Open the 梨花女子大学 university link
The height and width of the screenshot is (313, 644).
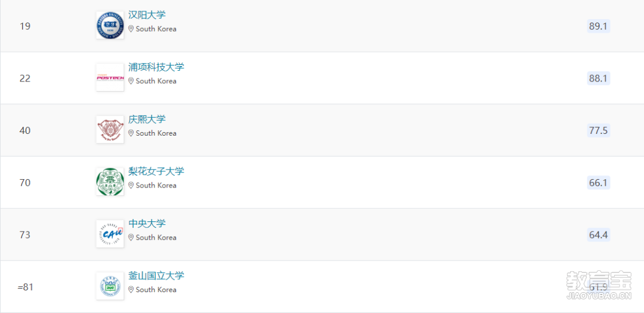pos(156,171)
